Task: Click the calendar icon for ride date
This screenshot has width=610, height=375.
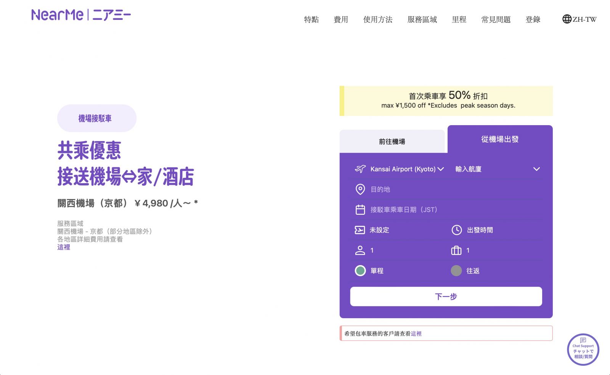Action: pos(360,209)
